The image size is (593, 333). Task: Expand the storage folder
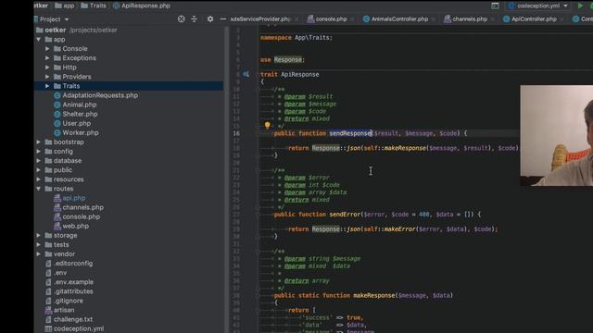pyautogui.click(x=39, y=235)
